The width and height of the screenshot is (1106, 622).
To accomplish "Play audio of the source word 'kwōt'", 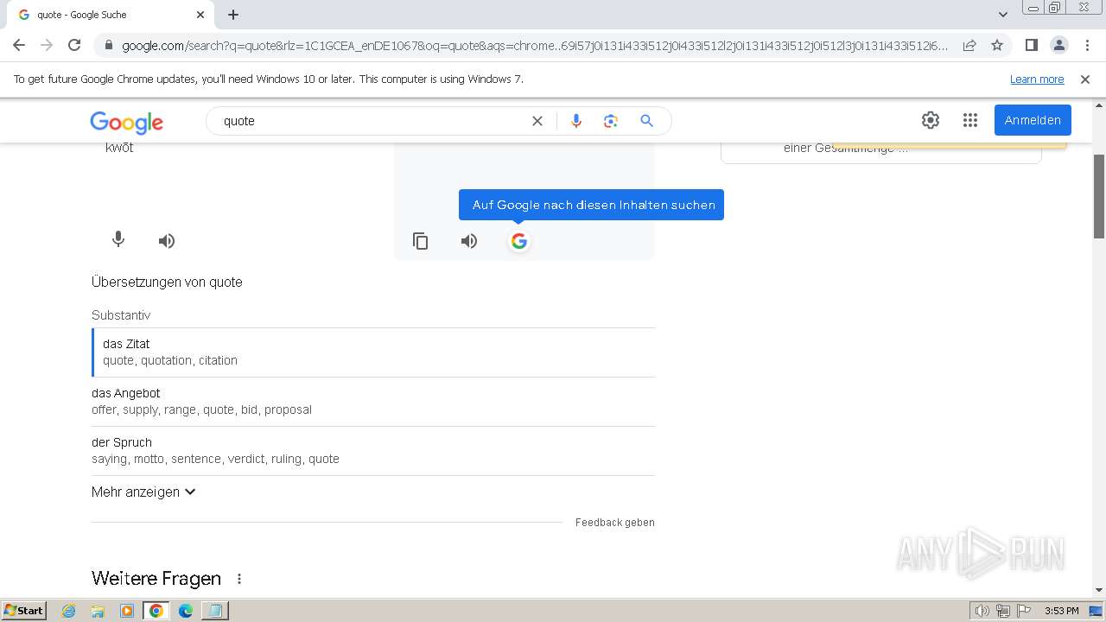I will point(167,241).
